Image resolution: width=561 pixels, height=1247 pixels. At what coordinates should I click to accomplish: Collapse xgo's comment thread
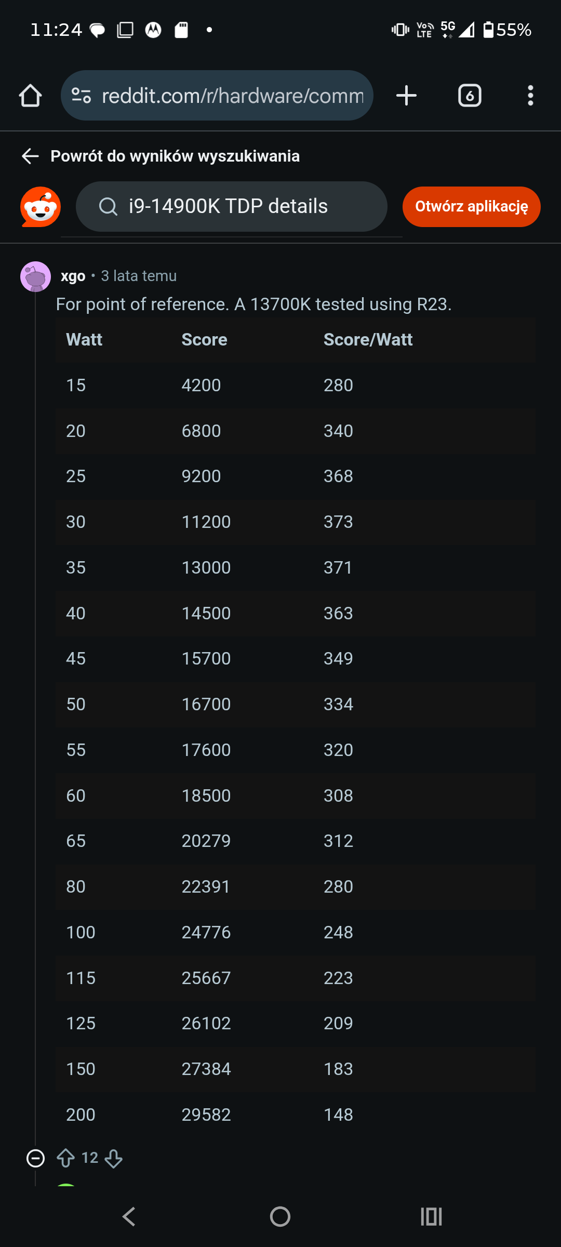[x=35, y=1158]
